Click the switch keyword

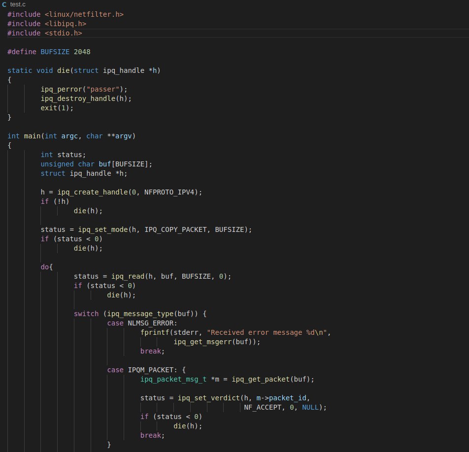(x=86, y=314)
